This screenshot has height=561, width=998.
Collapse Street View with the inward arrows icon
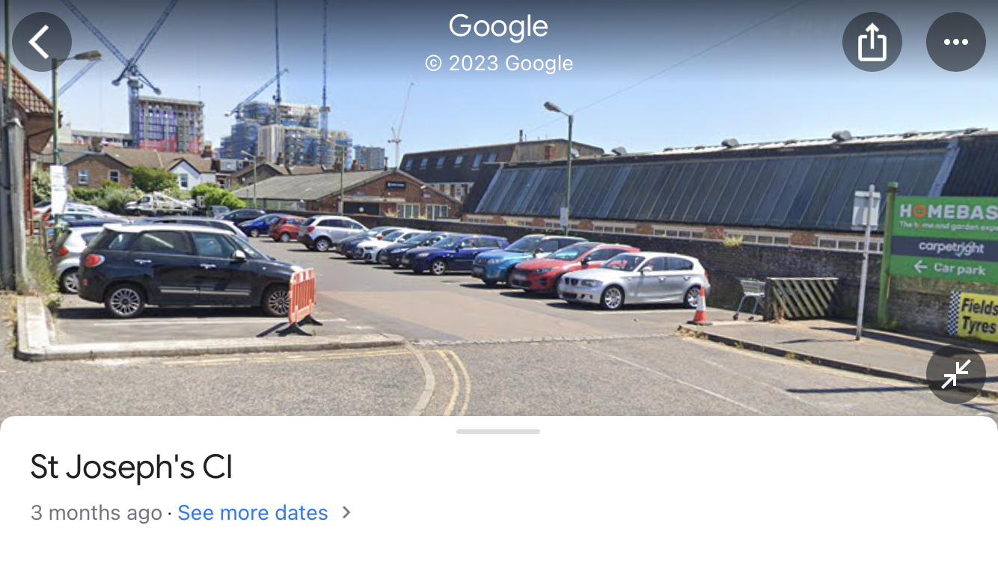click(956, 374)
